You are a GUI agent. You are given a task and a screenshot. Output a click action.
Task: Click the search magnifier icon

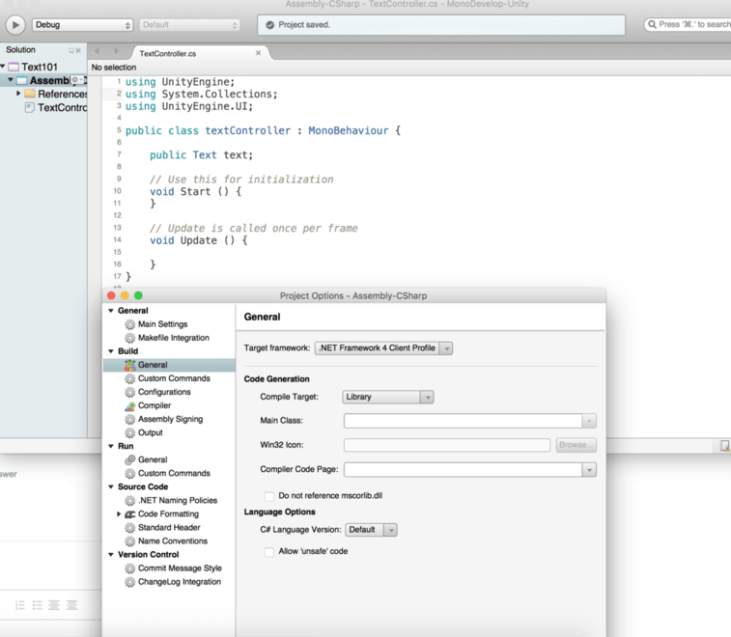click(x=653, y=25)
